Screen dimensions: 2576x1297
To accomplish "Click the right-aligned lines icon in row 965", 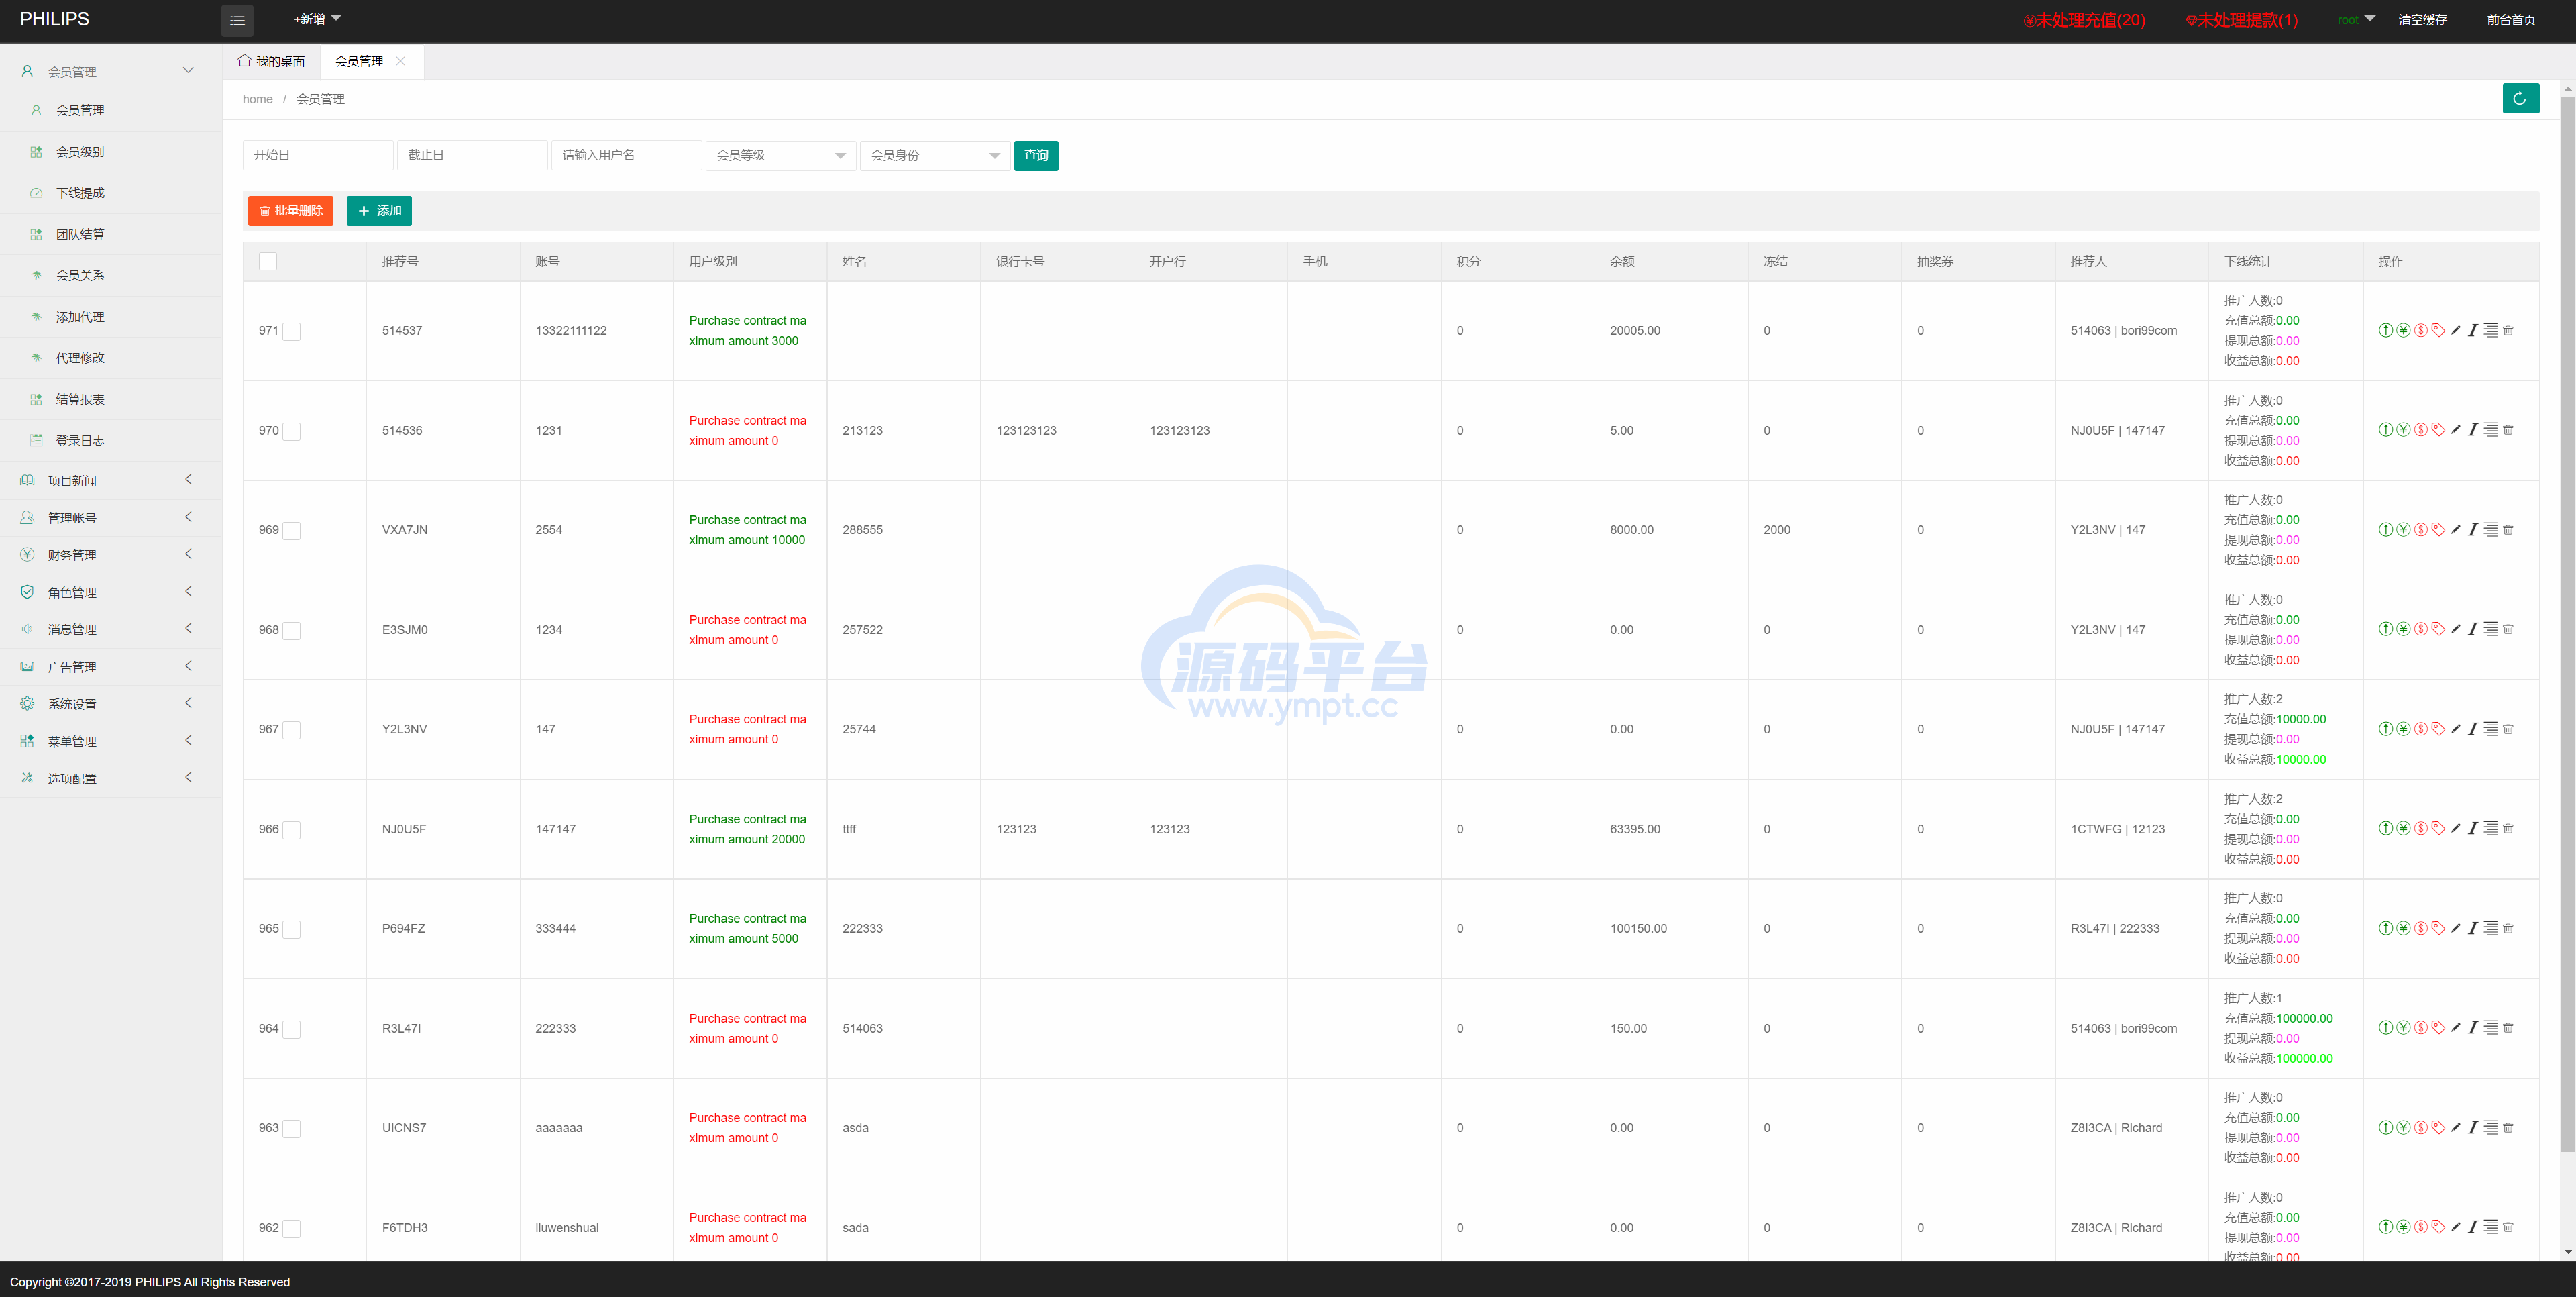I will pyautogui.click(x=2490, y=928).
